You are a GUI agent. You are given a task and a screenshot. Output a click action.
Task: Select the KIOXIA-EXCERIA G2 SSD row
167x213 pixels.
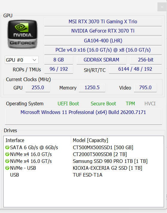pos(84,168)
